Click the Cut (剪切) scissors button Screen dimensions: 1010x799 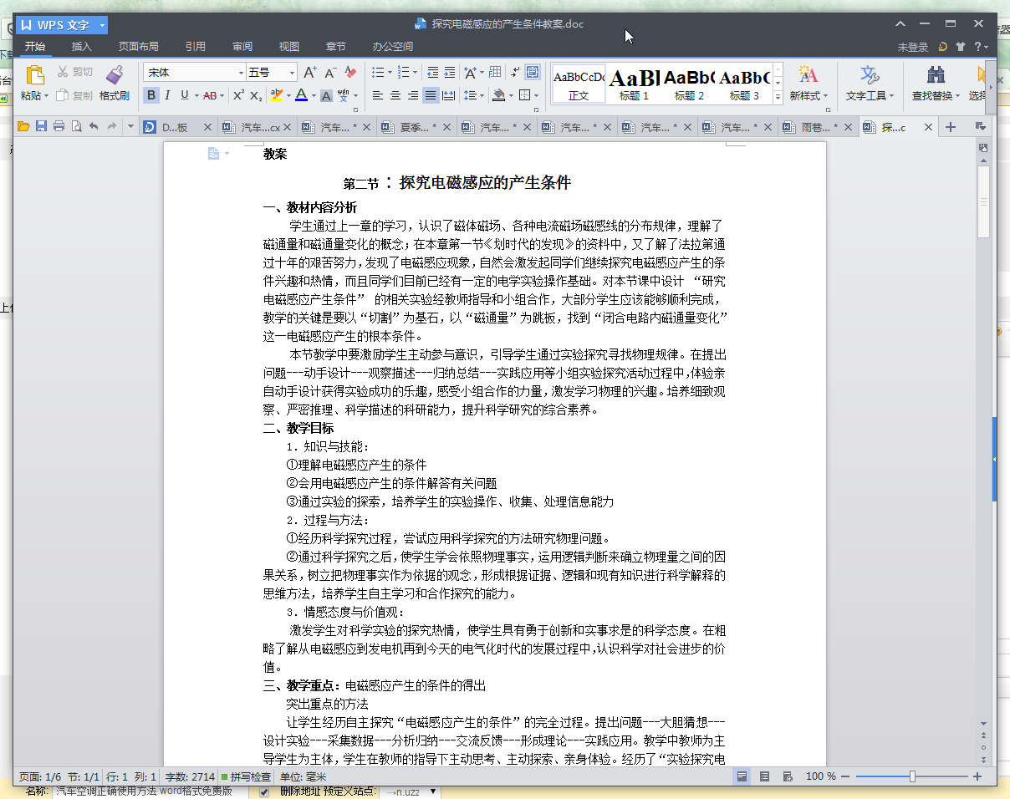click(x=74, y=73)
